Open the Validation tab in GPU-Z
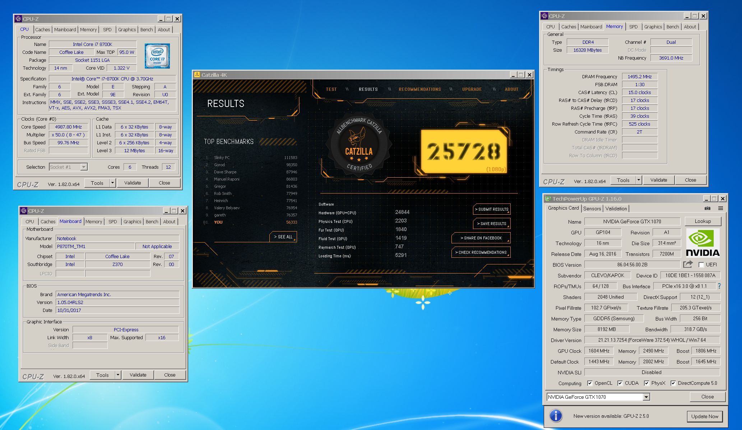 (x=616, y=208)
